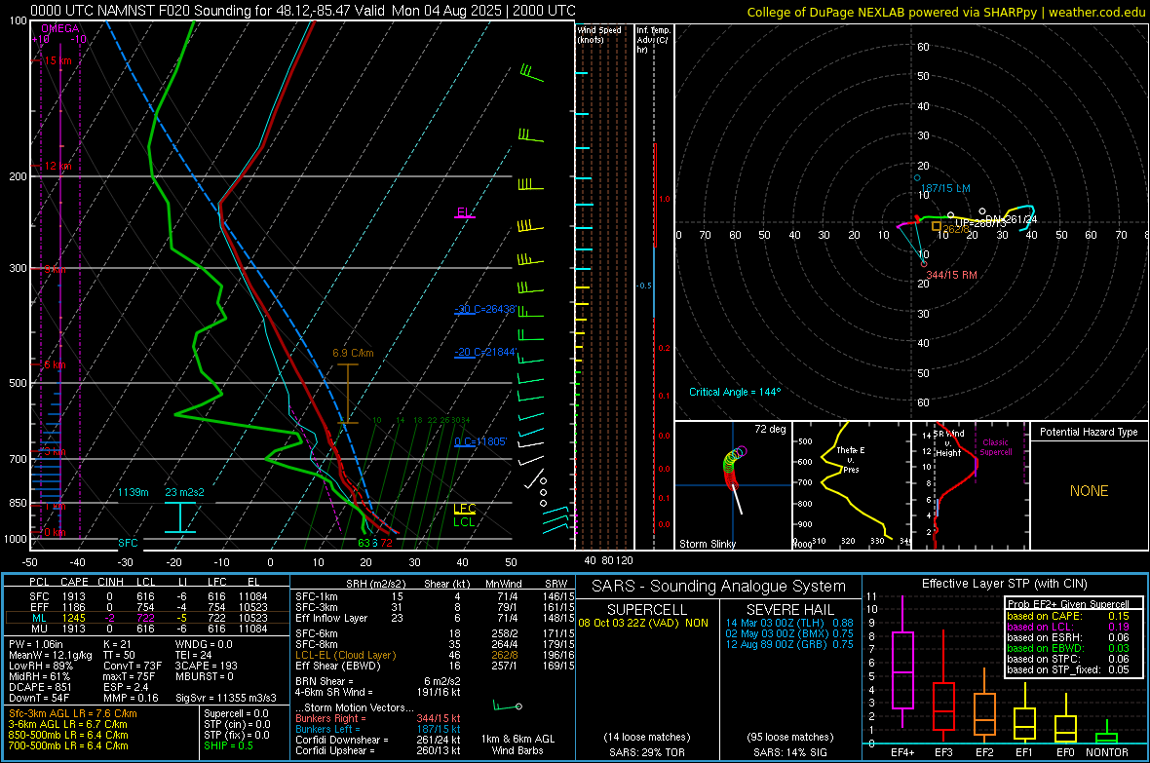Click the Sfc-3km AGL LR = 7.6 C/km line
The height and width of the screenshot is (763, 1150).
click(x=73, y=714)
